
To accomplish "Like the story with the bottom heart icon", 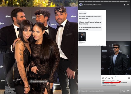I will tap(124, 91).
